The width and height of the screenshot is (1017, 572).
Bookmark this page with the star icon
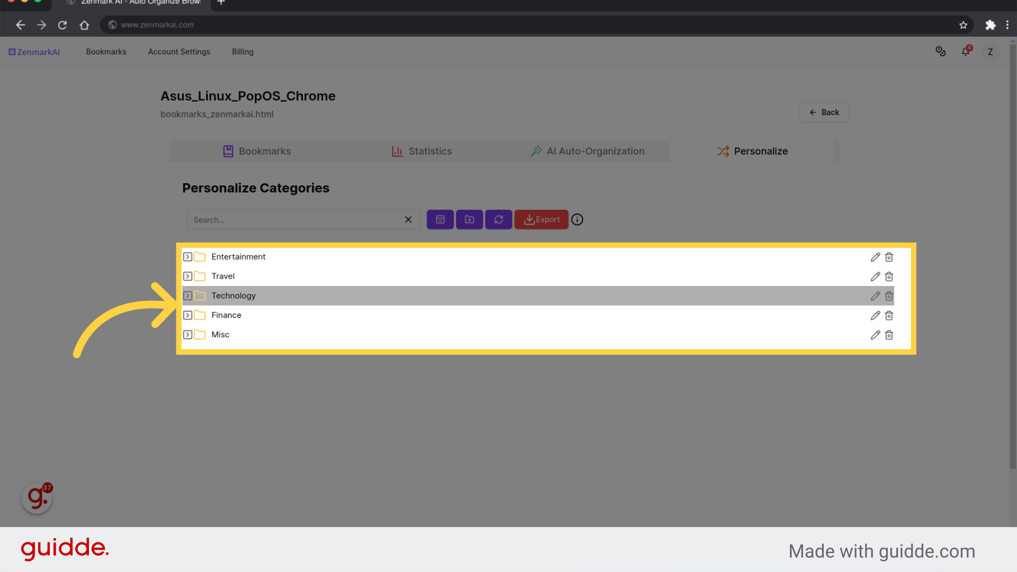click(x=963, y=25)
